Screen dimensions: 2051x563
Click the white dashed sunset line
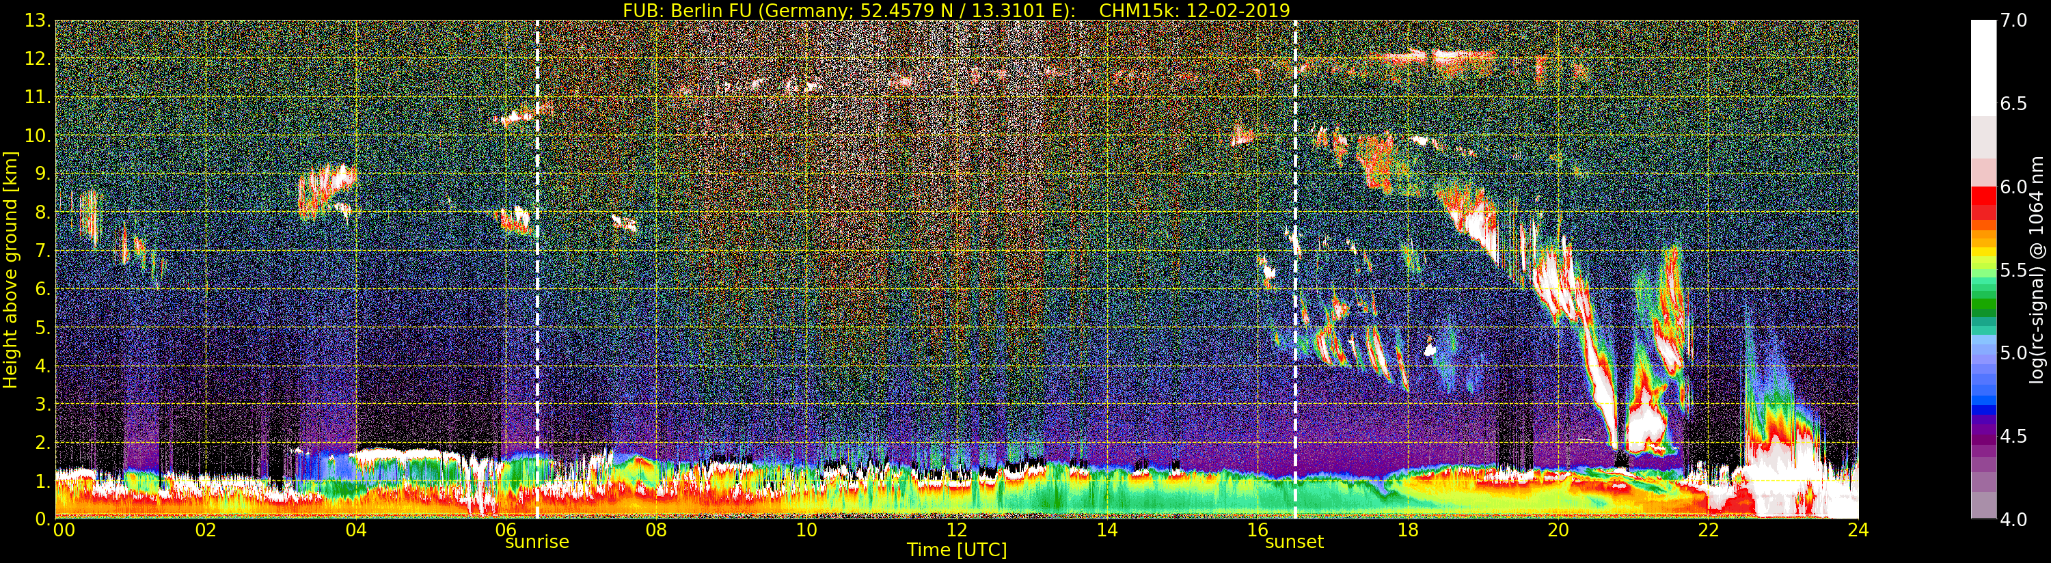point(1295,269)
